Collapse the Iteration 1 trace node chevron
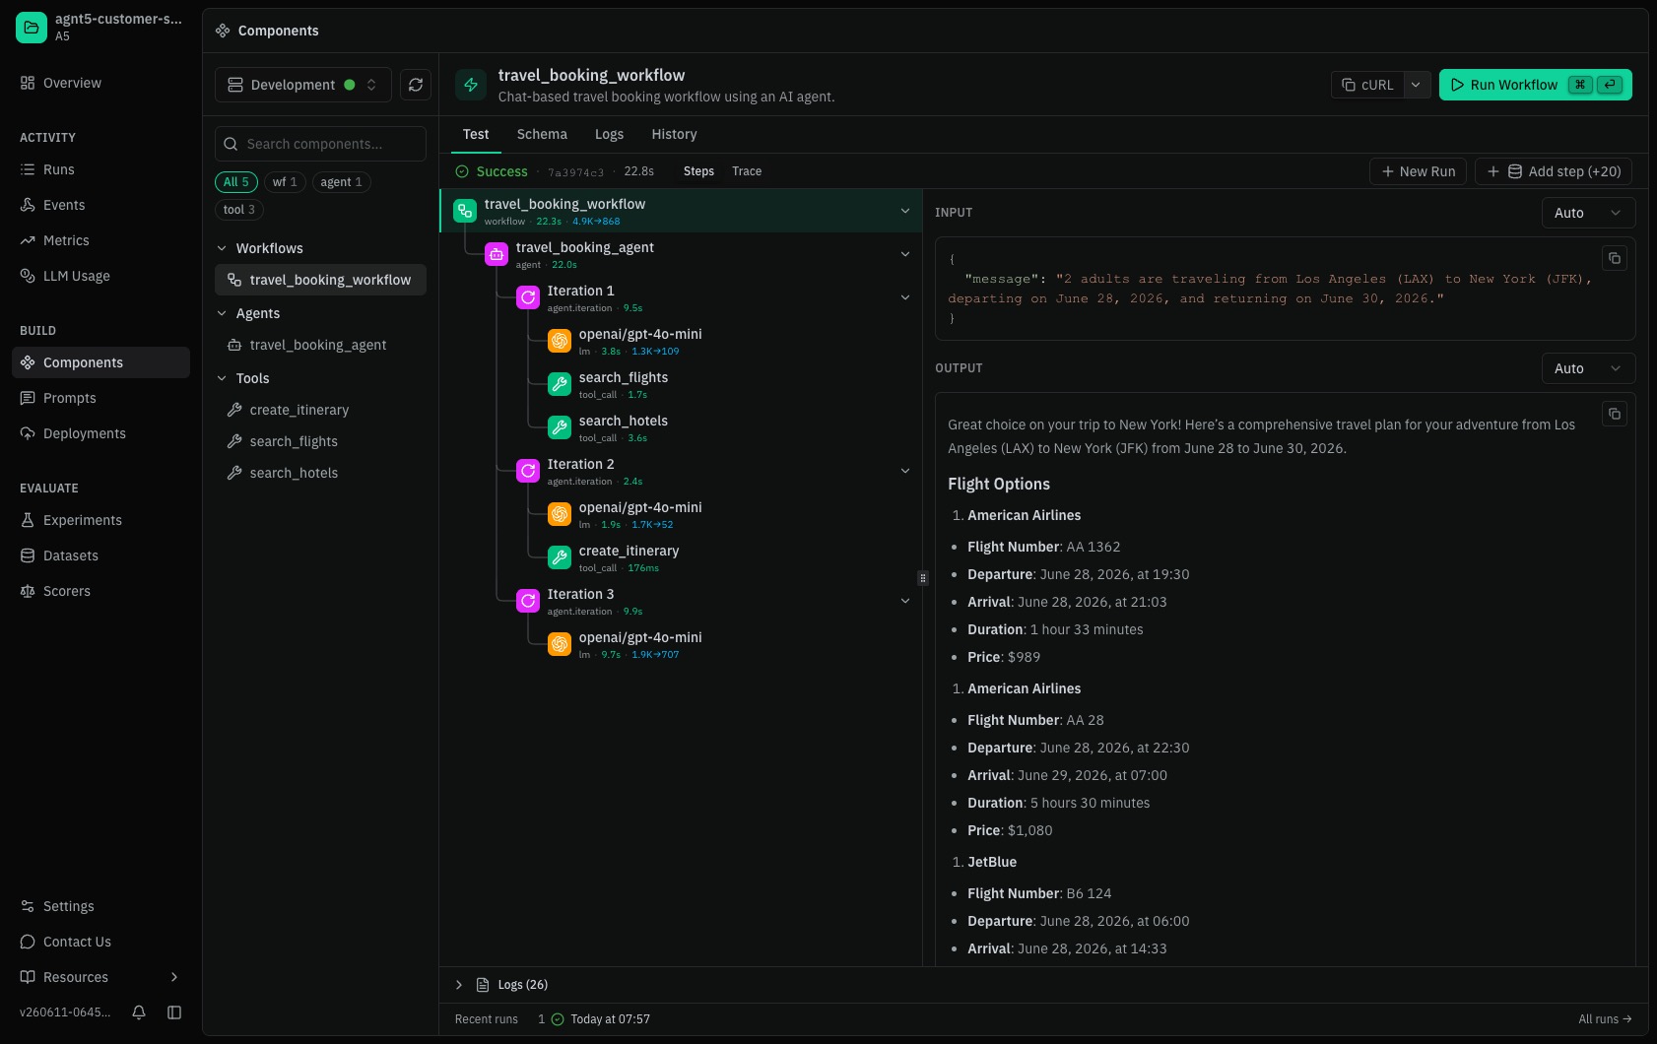The image size is (1657, 1044). 905,297
